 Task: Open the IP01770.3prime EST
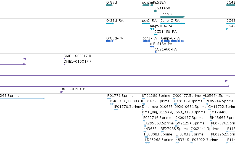[x=116, y=110]
